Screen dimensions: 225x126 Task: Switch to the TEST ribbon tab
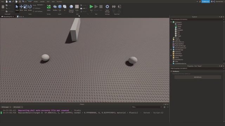point(48,1)
